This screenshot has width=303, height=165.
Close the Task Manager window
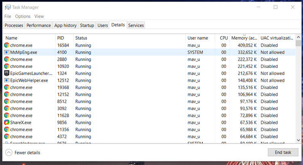[292, 7]
